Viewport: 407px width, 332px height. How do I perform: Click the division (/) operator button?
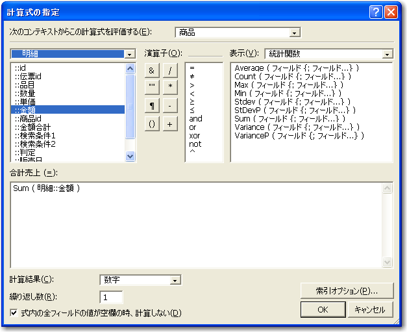(169, 70)
